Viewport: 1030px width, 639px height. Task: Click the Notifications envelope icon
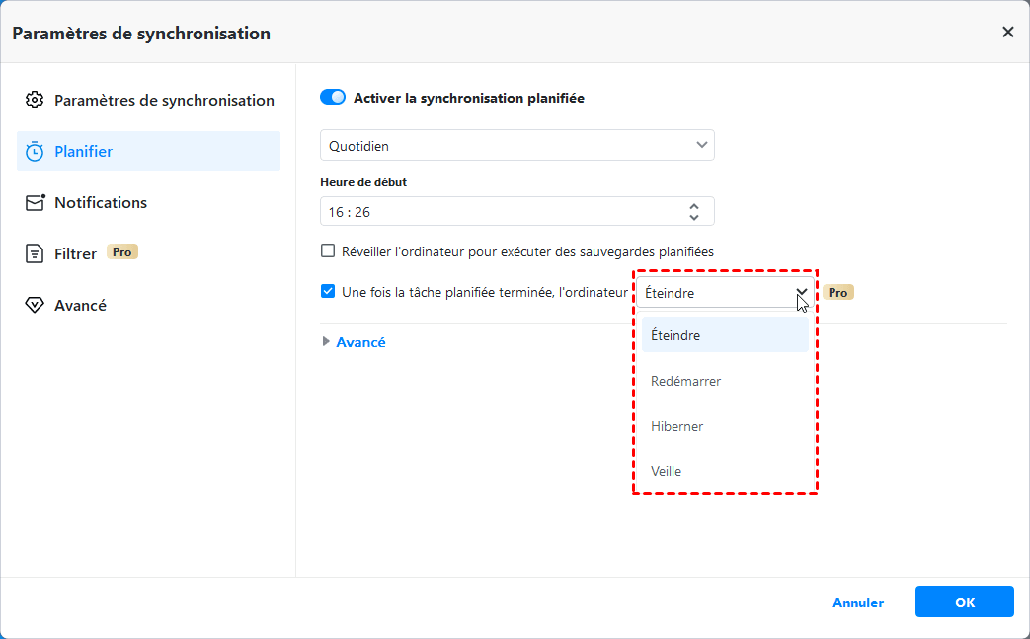[35, 202]
